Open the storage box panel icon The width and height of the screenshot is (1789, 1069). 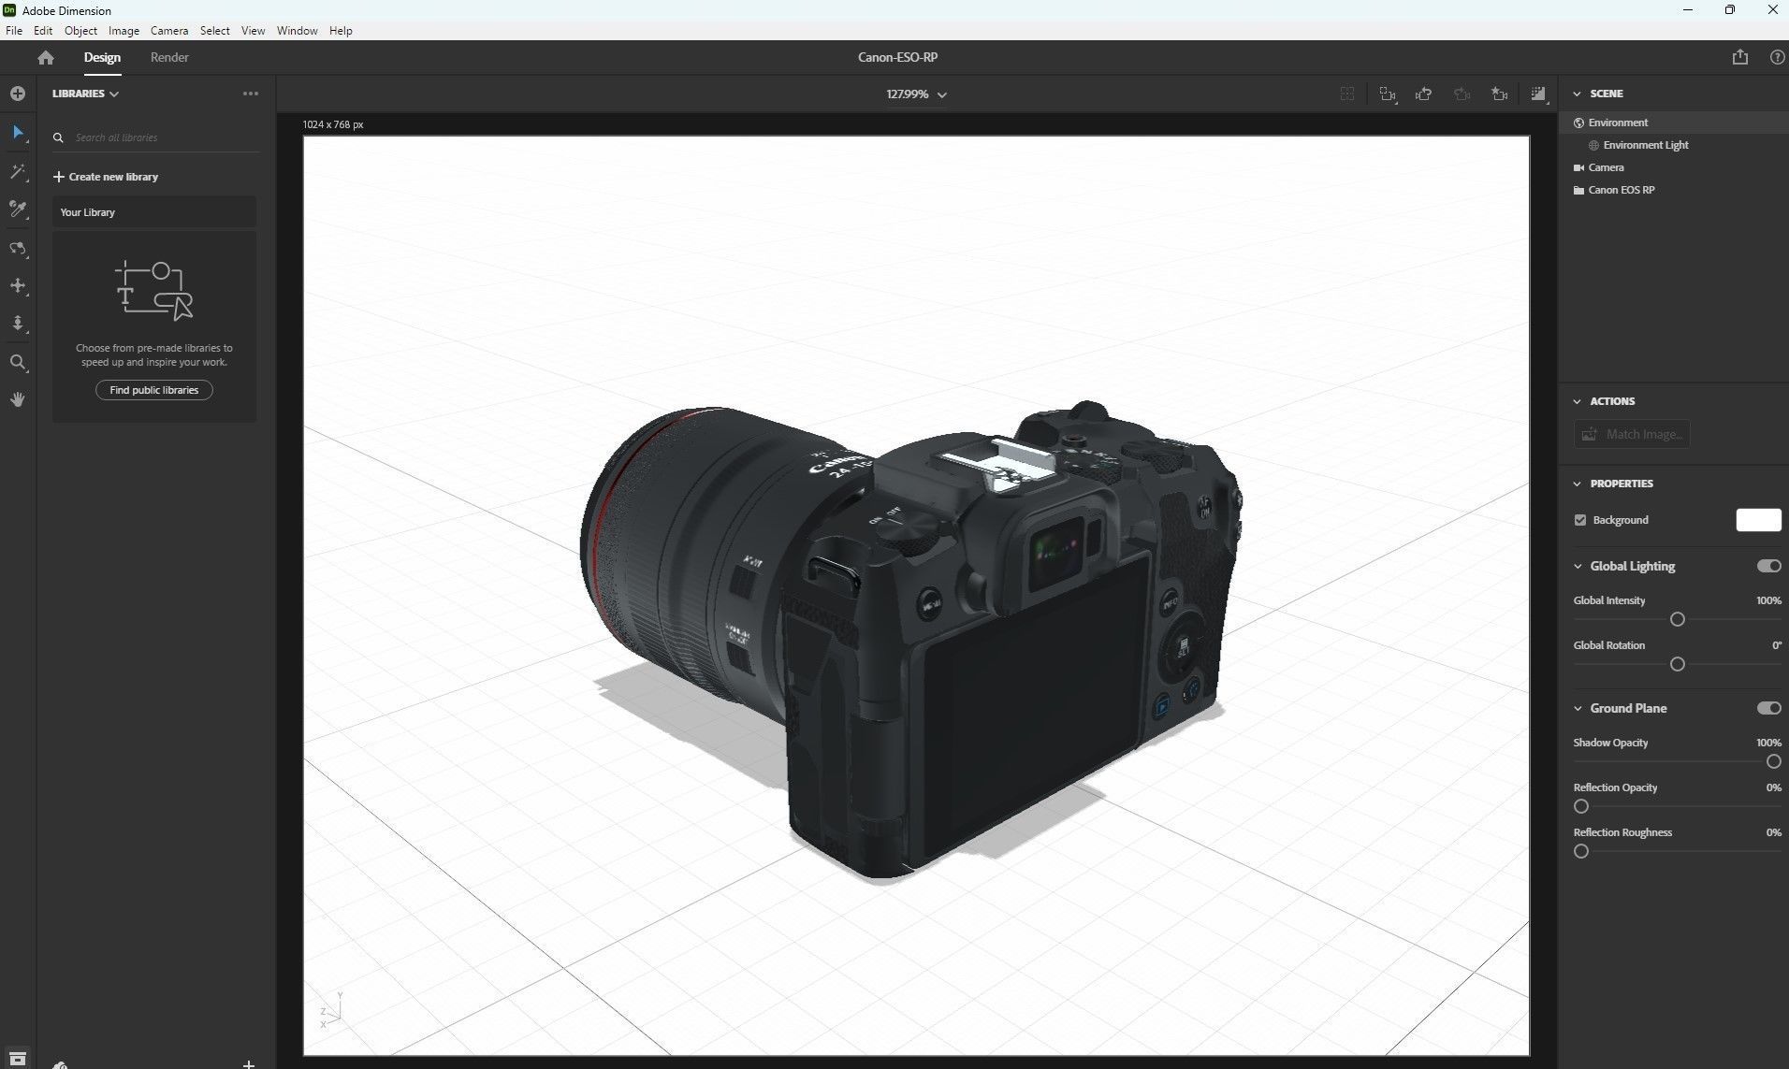[17, 1059]
